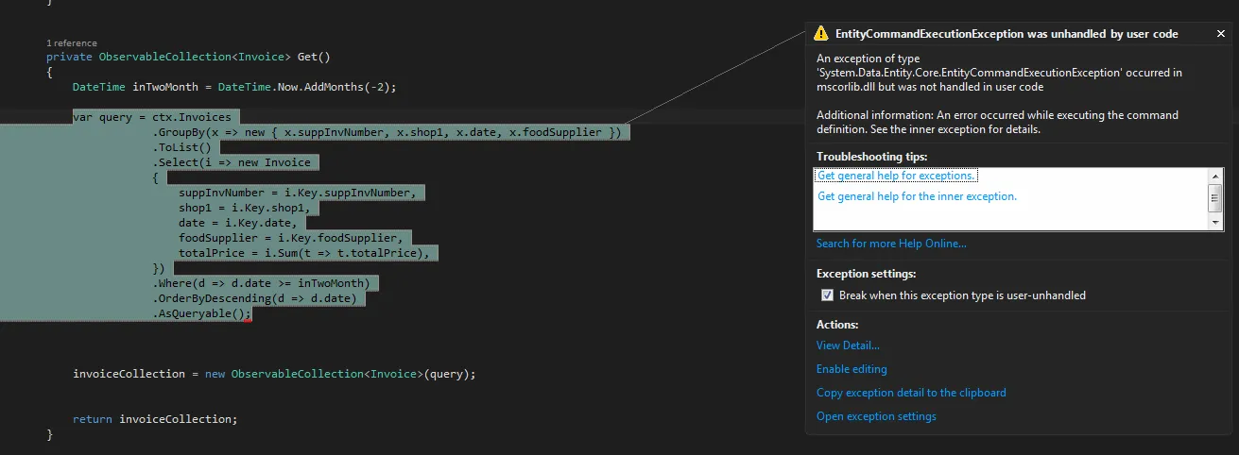The width and height of the screenshot is (1239, 455).
Task: Place cursor on inTwoMonth variable declaration
Action: click(x=165, y=87)
